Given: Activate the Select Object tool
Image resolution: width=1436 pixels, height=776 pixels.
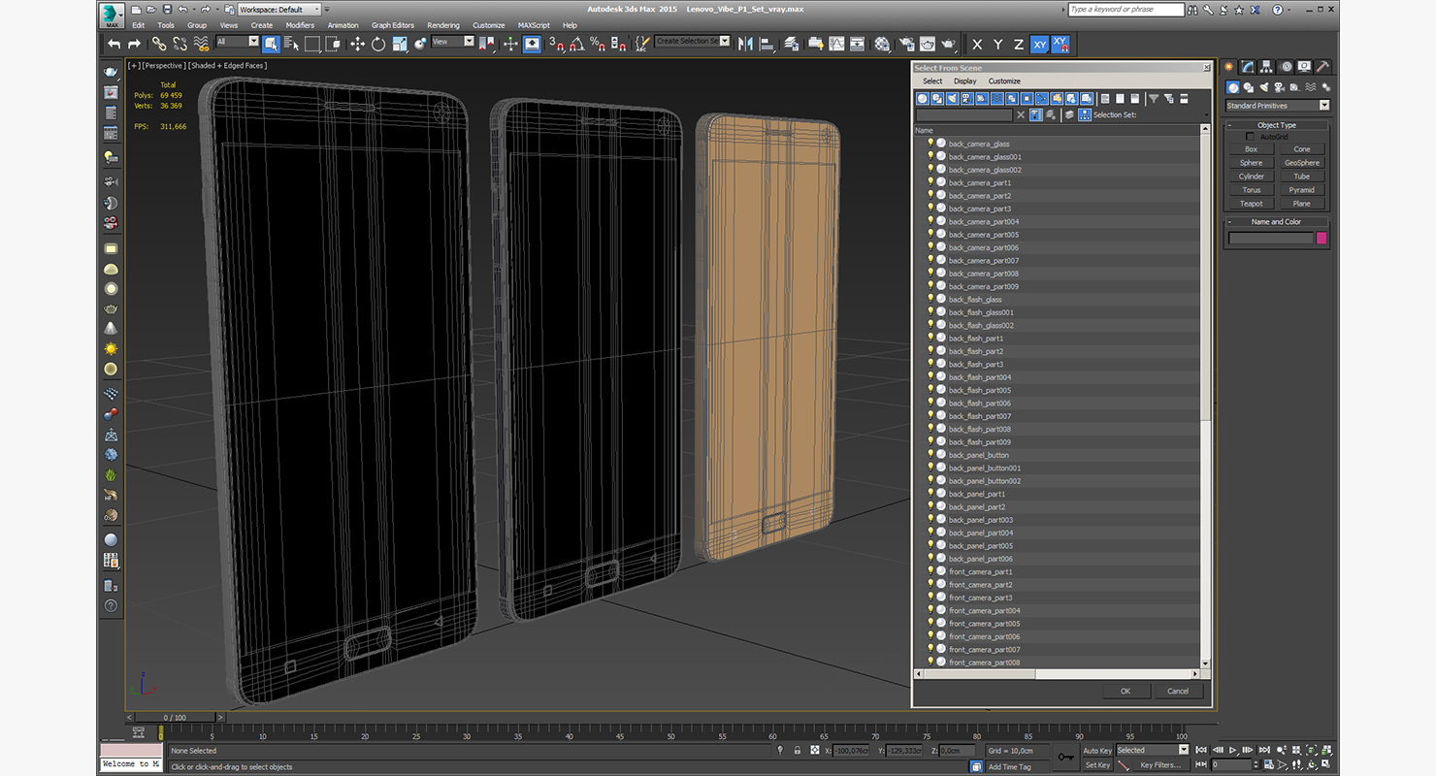Looking at the screenshot, I should pos(271,44).
